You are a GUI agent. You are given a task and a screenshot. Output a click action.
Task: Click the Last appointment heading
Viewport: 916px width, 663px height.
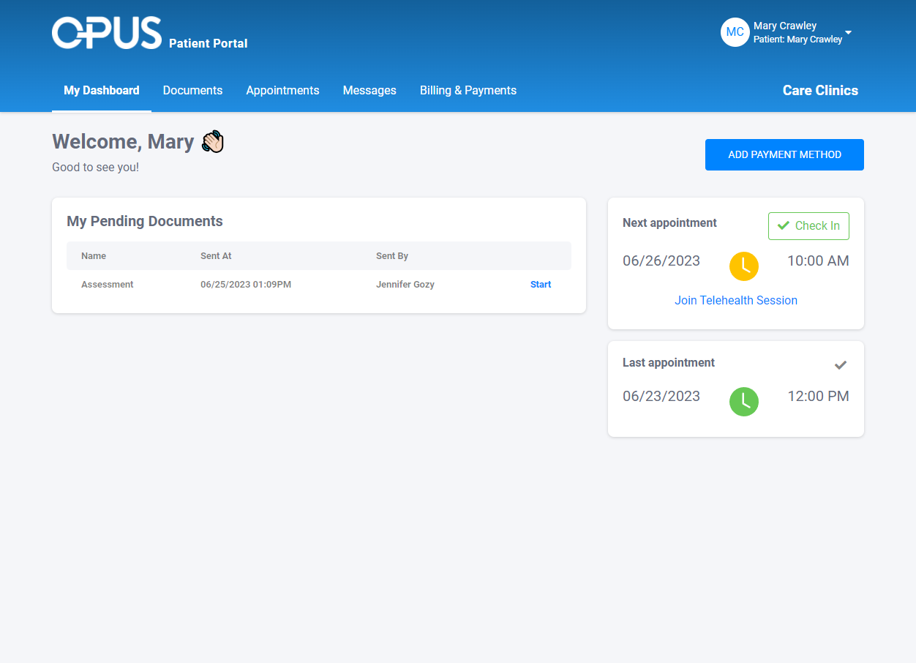(x=669, y=363)
